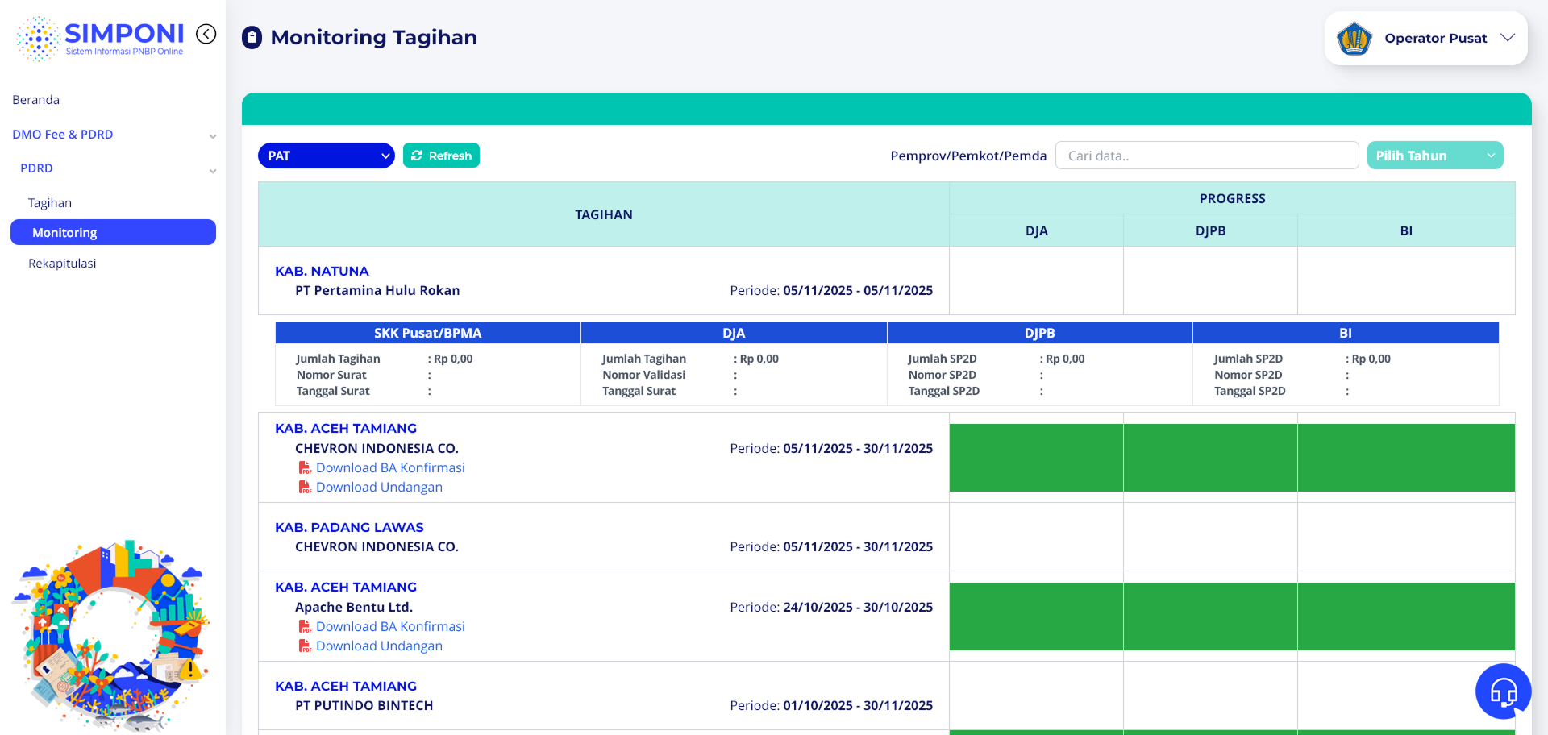Screen dimensions: 1548x735
Task: Expand the DMO Fee & PDRD menu chevron
Action: 213,136
